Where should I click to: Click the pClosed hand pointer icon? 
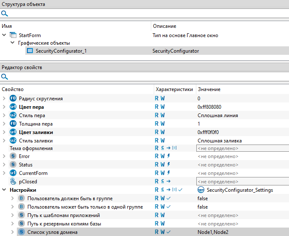click(13, 182)
